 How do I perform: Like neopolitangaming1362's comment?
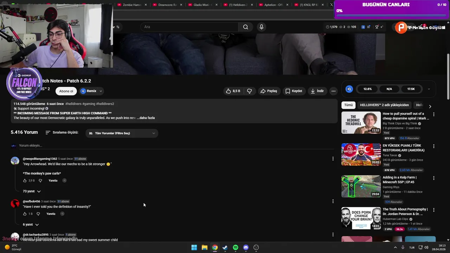[25, 181]
